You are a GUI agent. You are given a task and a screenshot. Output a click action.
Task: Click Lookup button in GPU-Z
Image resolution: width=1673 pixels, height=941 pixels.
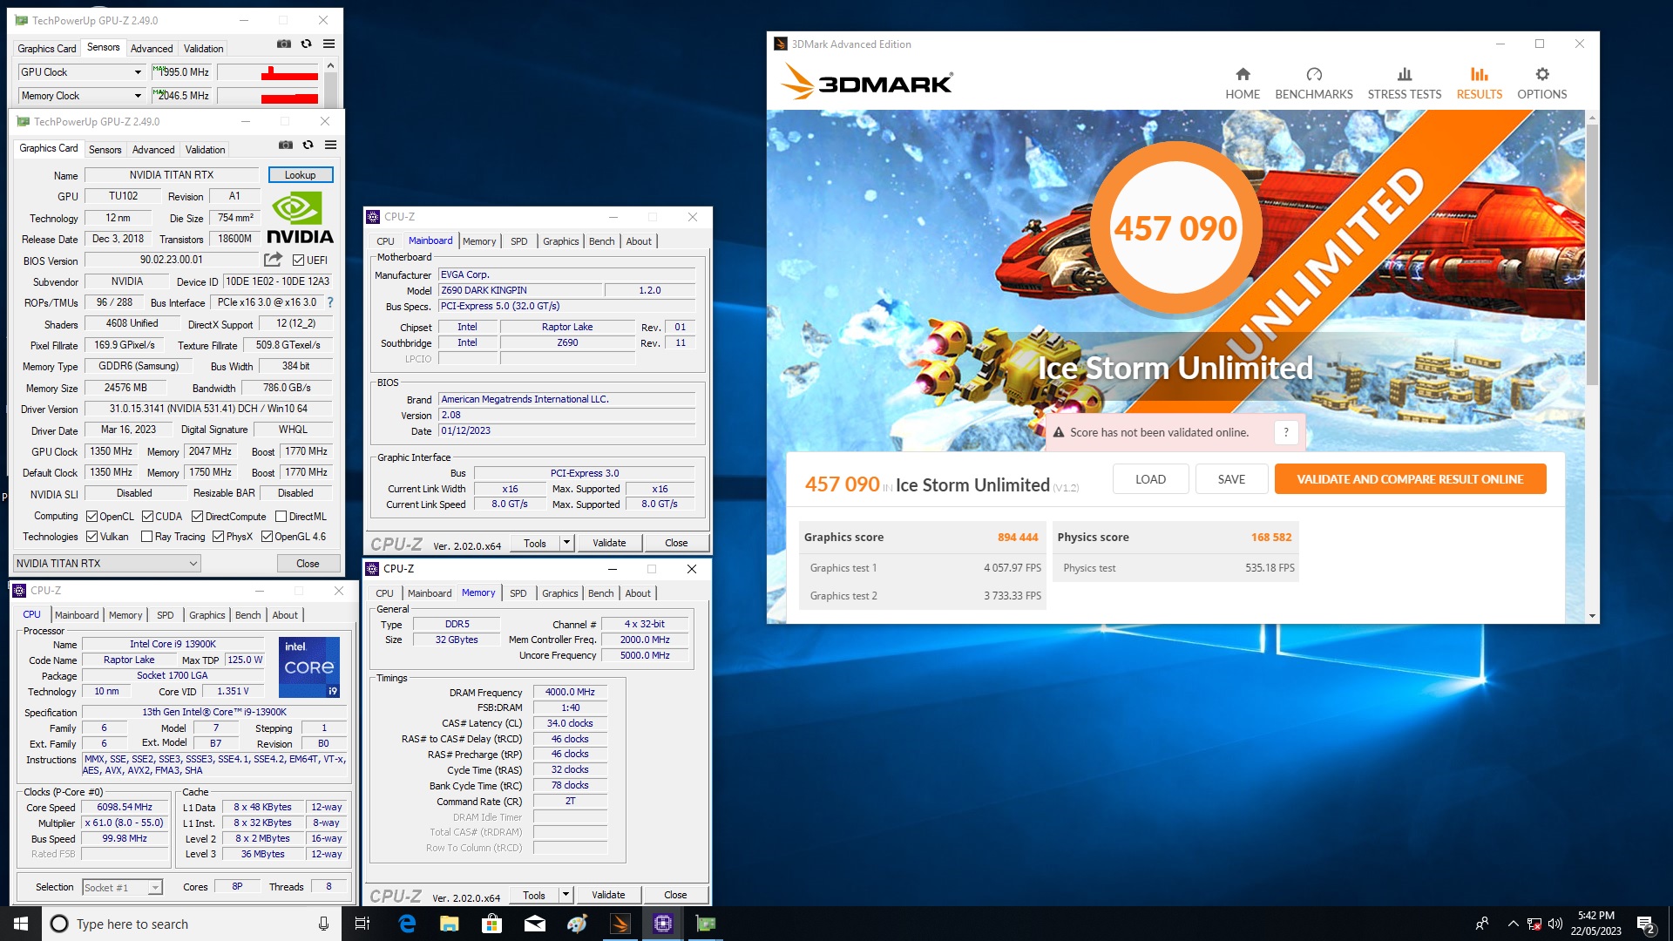tap(301, 175)
